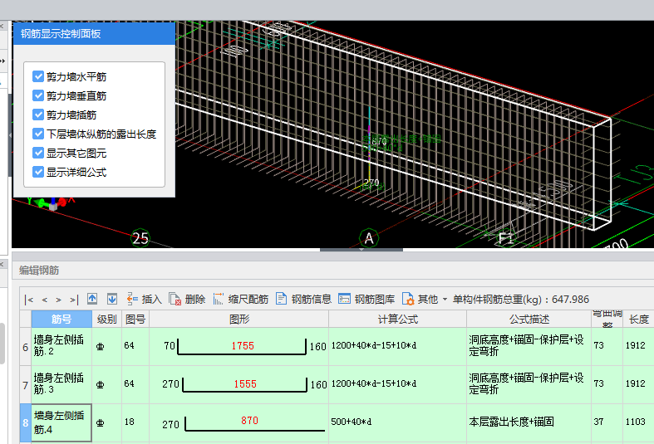Toggle 下层墙体纵筋的露出长度 checkbox
This screenshot has height=444, width=654.
click(38, 134)
